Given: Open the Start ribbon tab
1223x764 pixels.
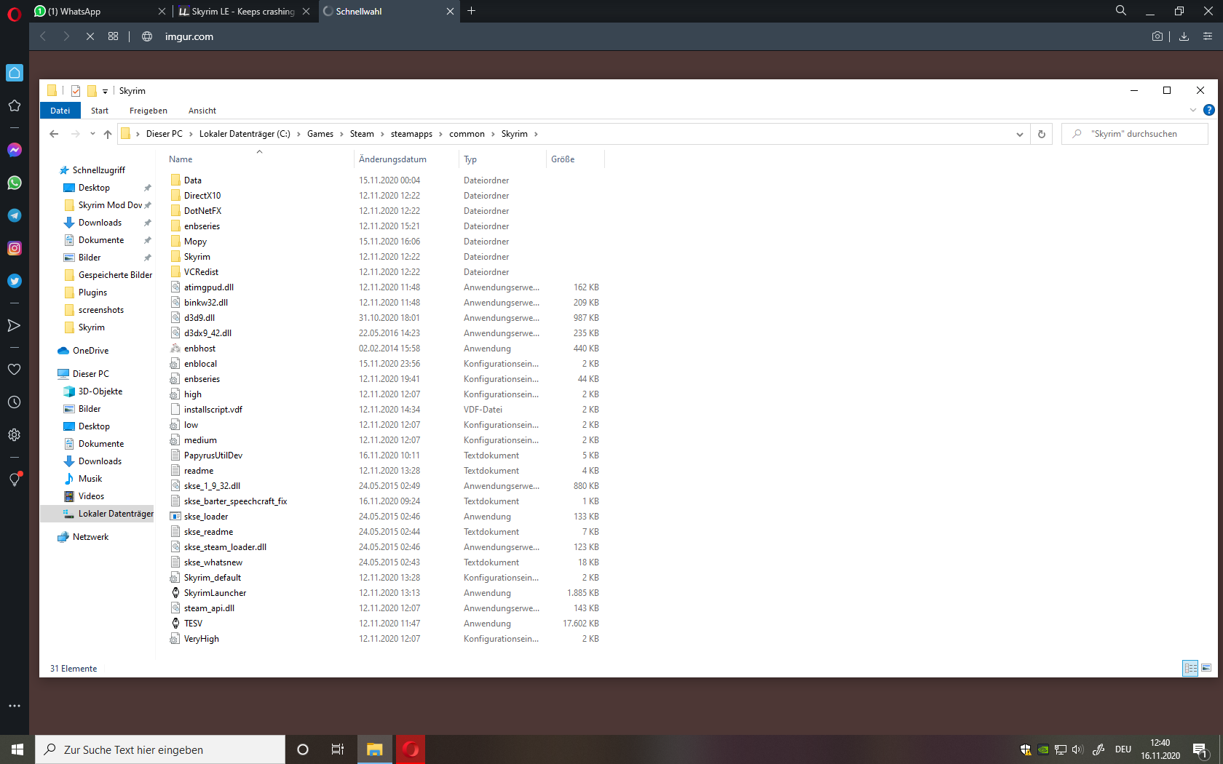Looking at the screenshot, I should click(x=100, y=111).
